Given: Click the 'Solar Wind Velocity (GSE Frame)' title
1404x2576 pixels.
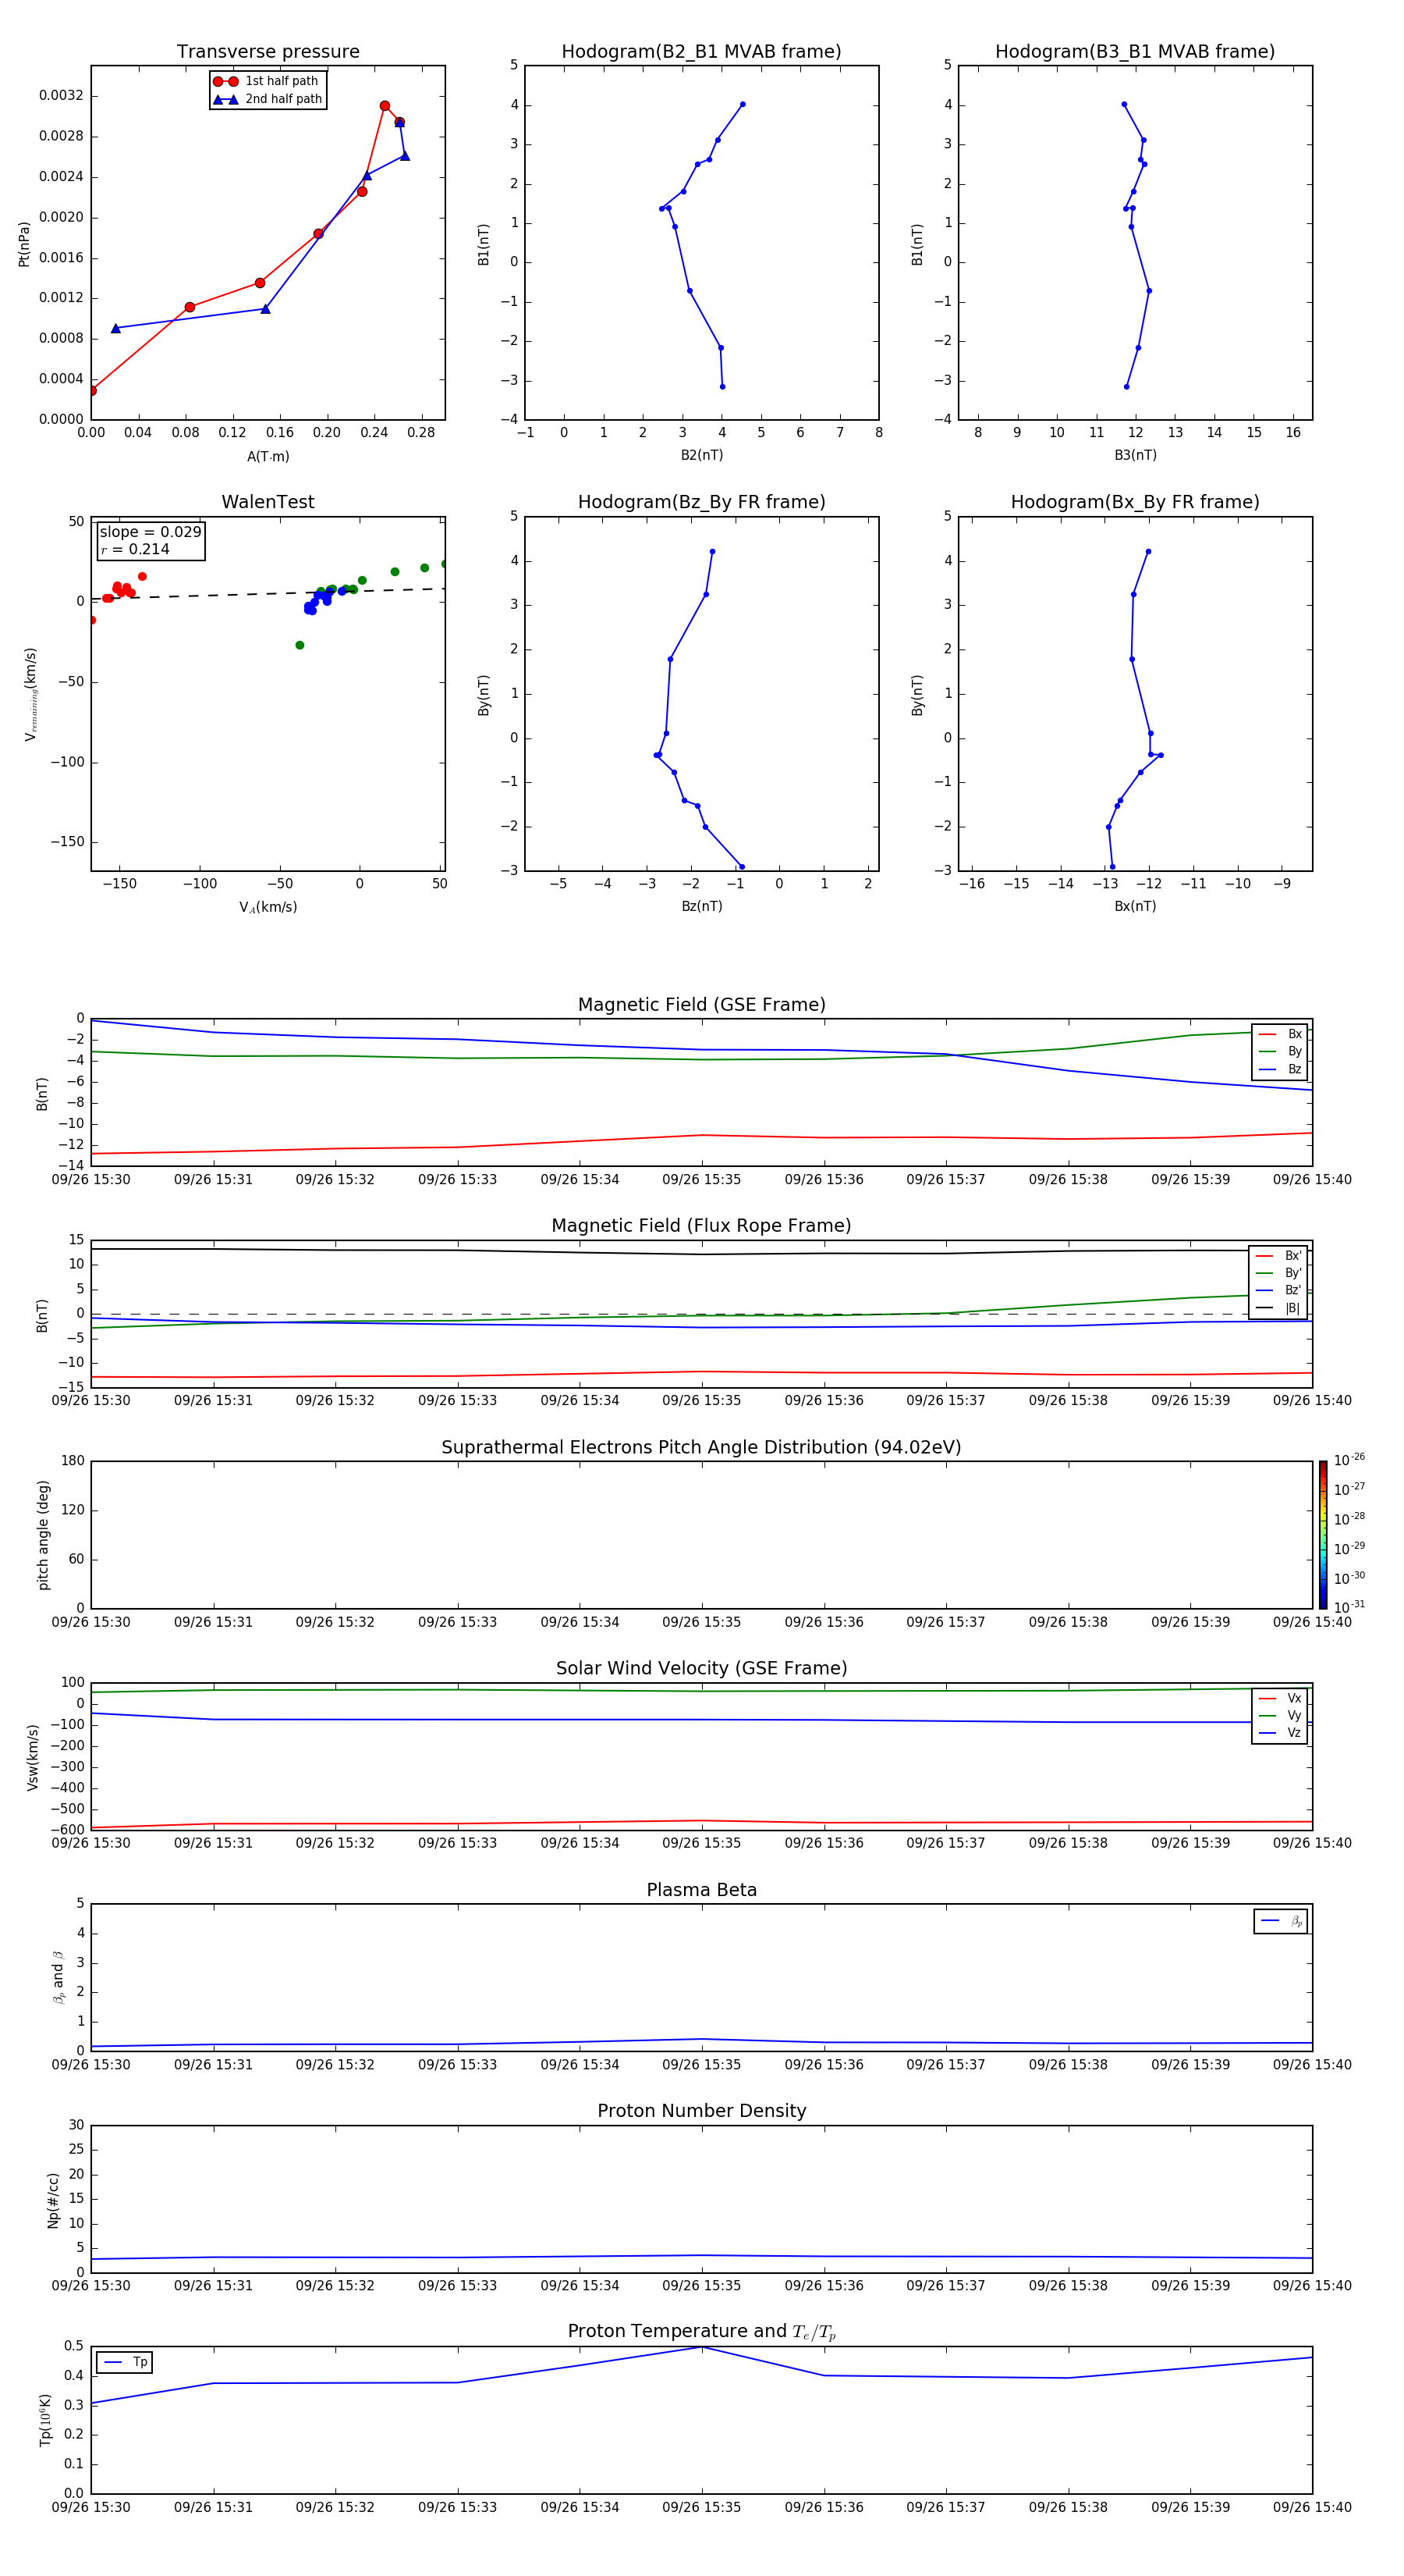Looking at the screenshot, I should click(701, 1669).
